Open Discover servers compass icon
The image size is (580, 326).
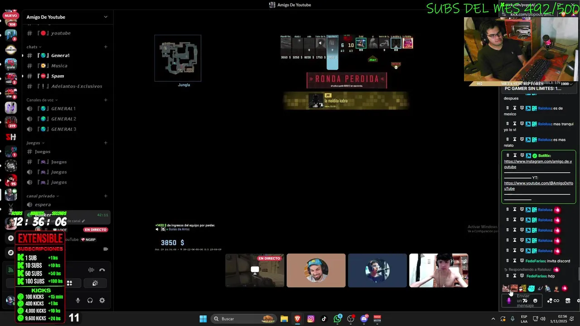click(x=11, y=253)
